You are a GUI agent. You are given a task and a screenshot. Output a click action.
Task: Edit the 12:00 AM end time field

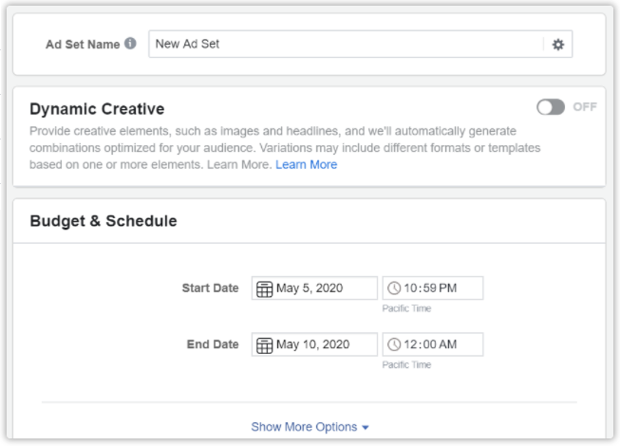coord(433,344)
